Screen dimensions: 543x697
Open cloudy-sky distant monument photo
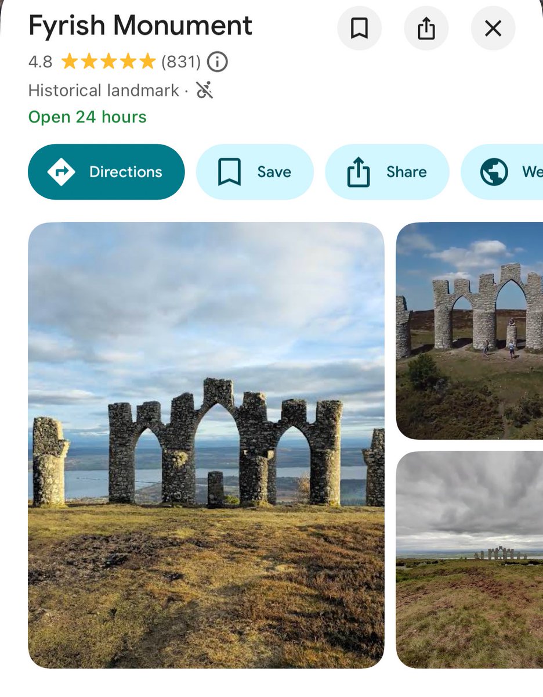469,560
